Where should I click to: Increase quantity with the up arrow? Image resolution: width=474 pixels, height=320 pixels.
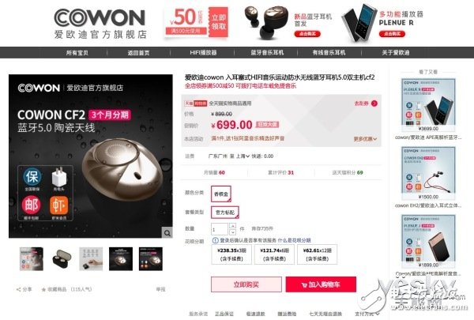click(x=232, y=226)
